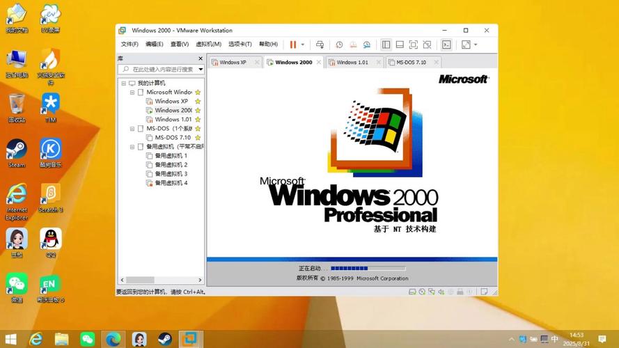This screenshot has width=619, height=348.
Task: Open the power options dropdown arrow
Action: [x=303, y=45]
